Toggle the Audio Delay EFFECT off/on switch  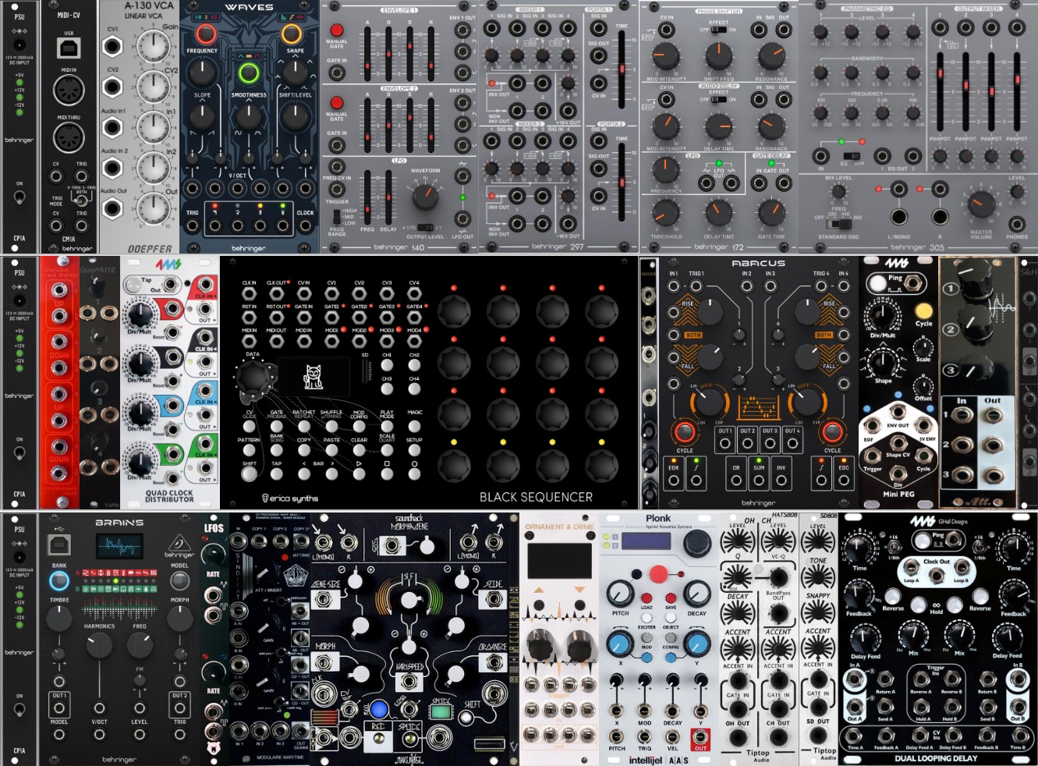719,100
